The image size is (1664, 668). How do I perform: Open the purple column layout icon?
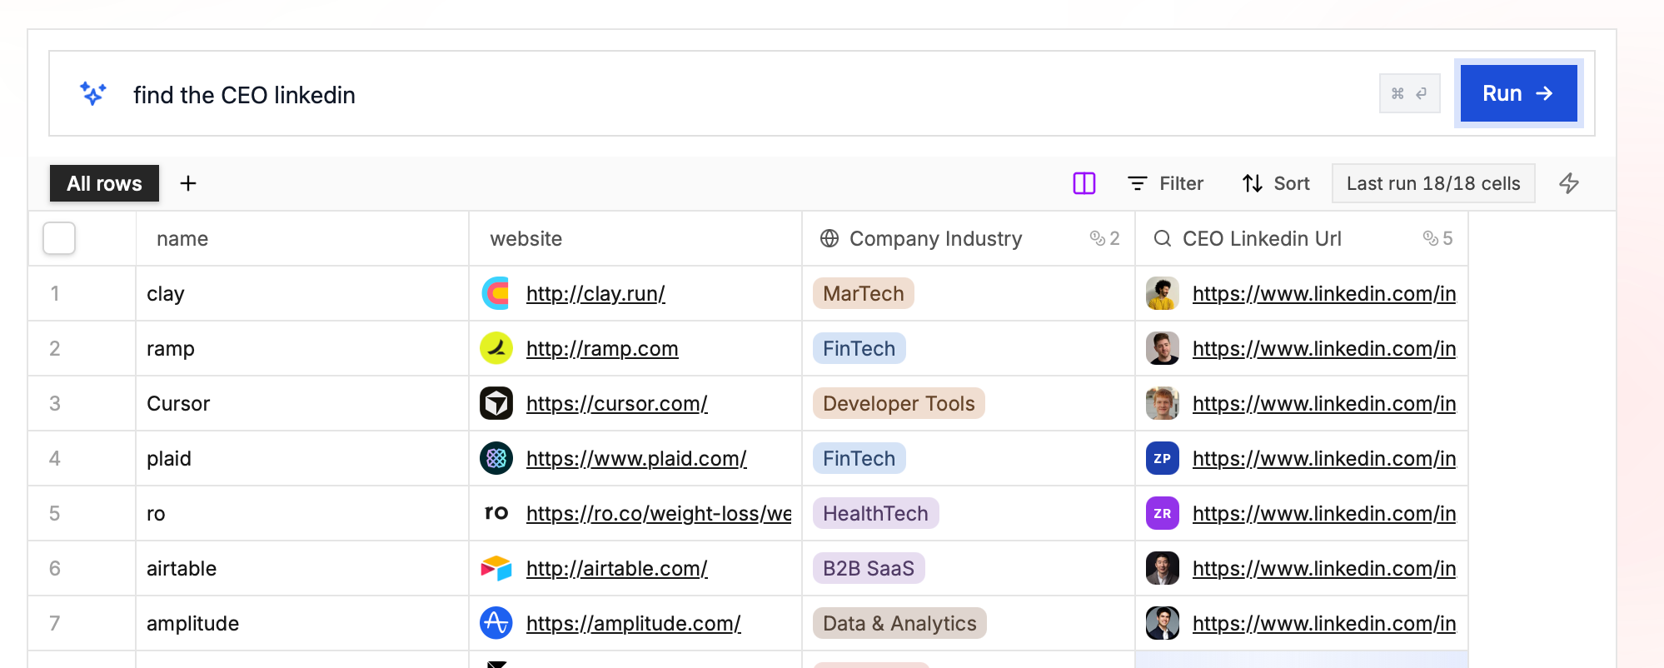tap(1084, 183)
